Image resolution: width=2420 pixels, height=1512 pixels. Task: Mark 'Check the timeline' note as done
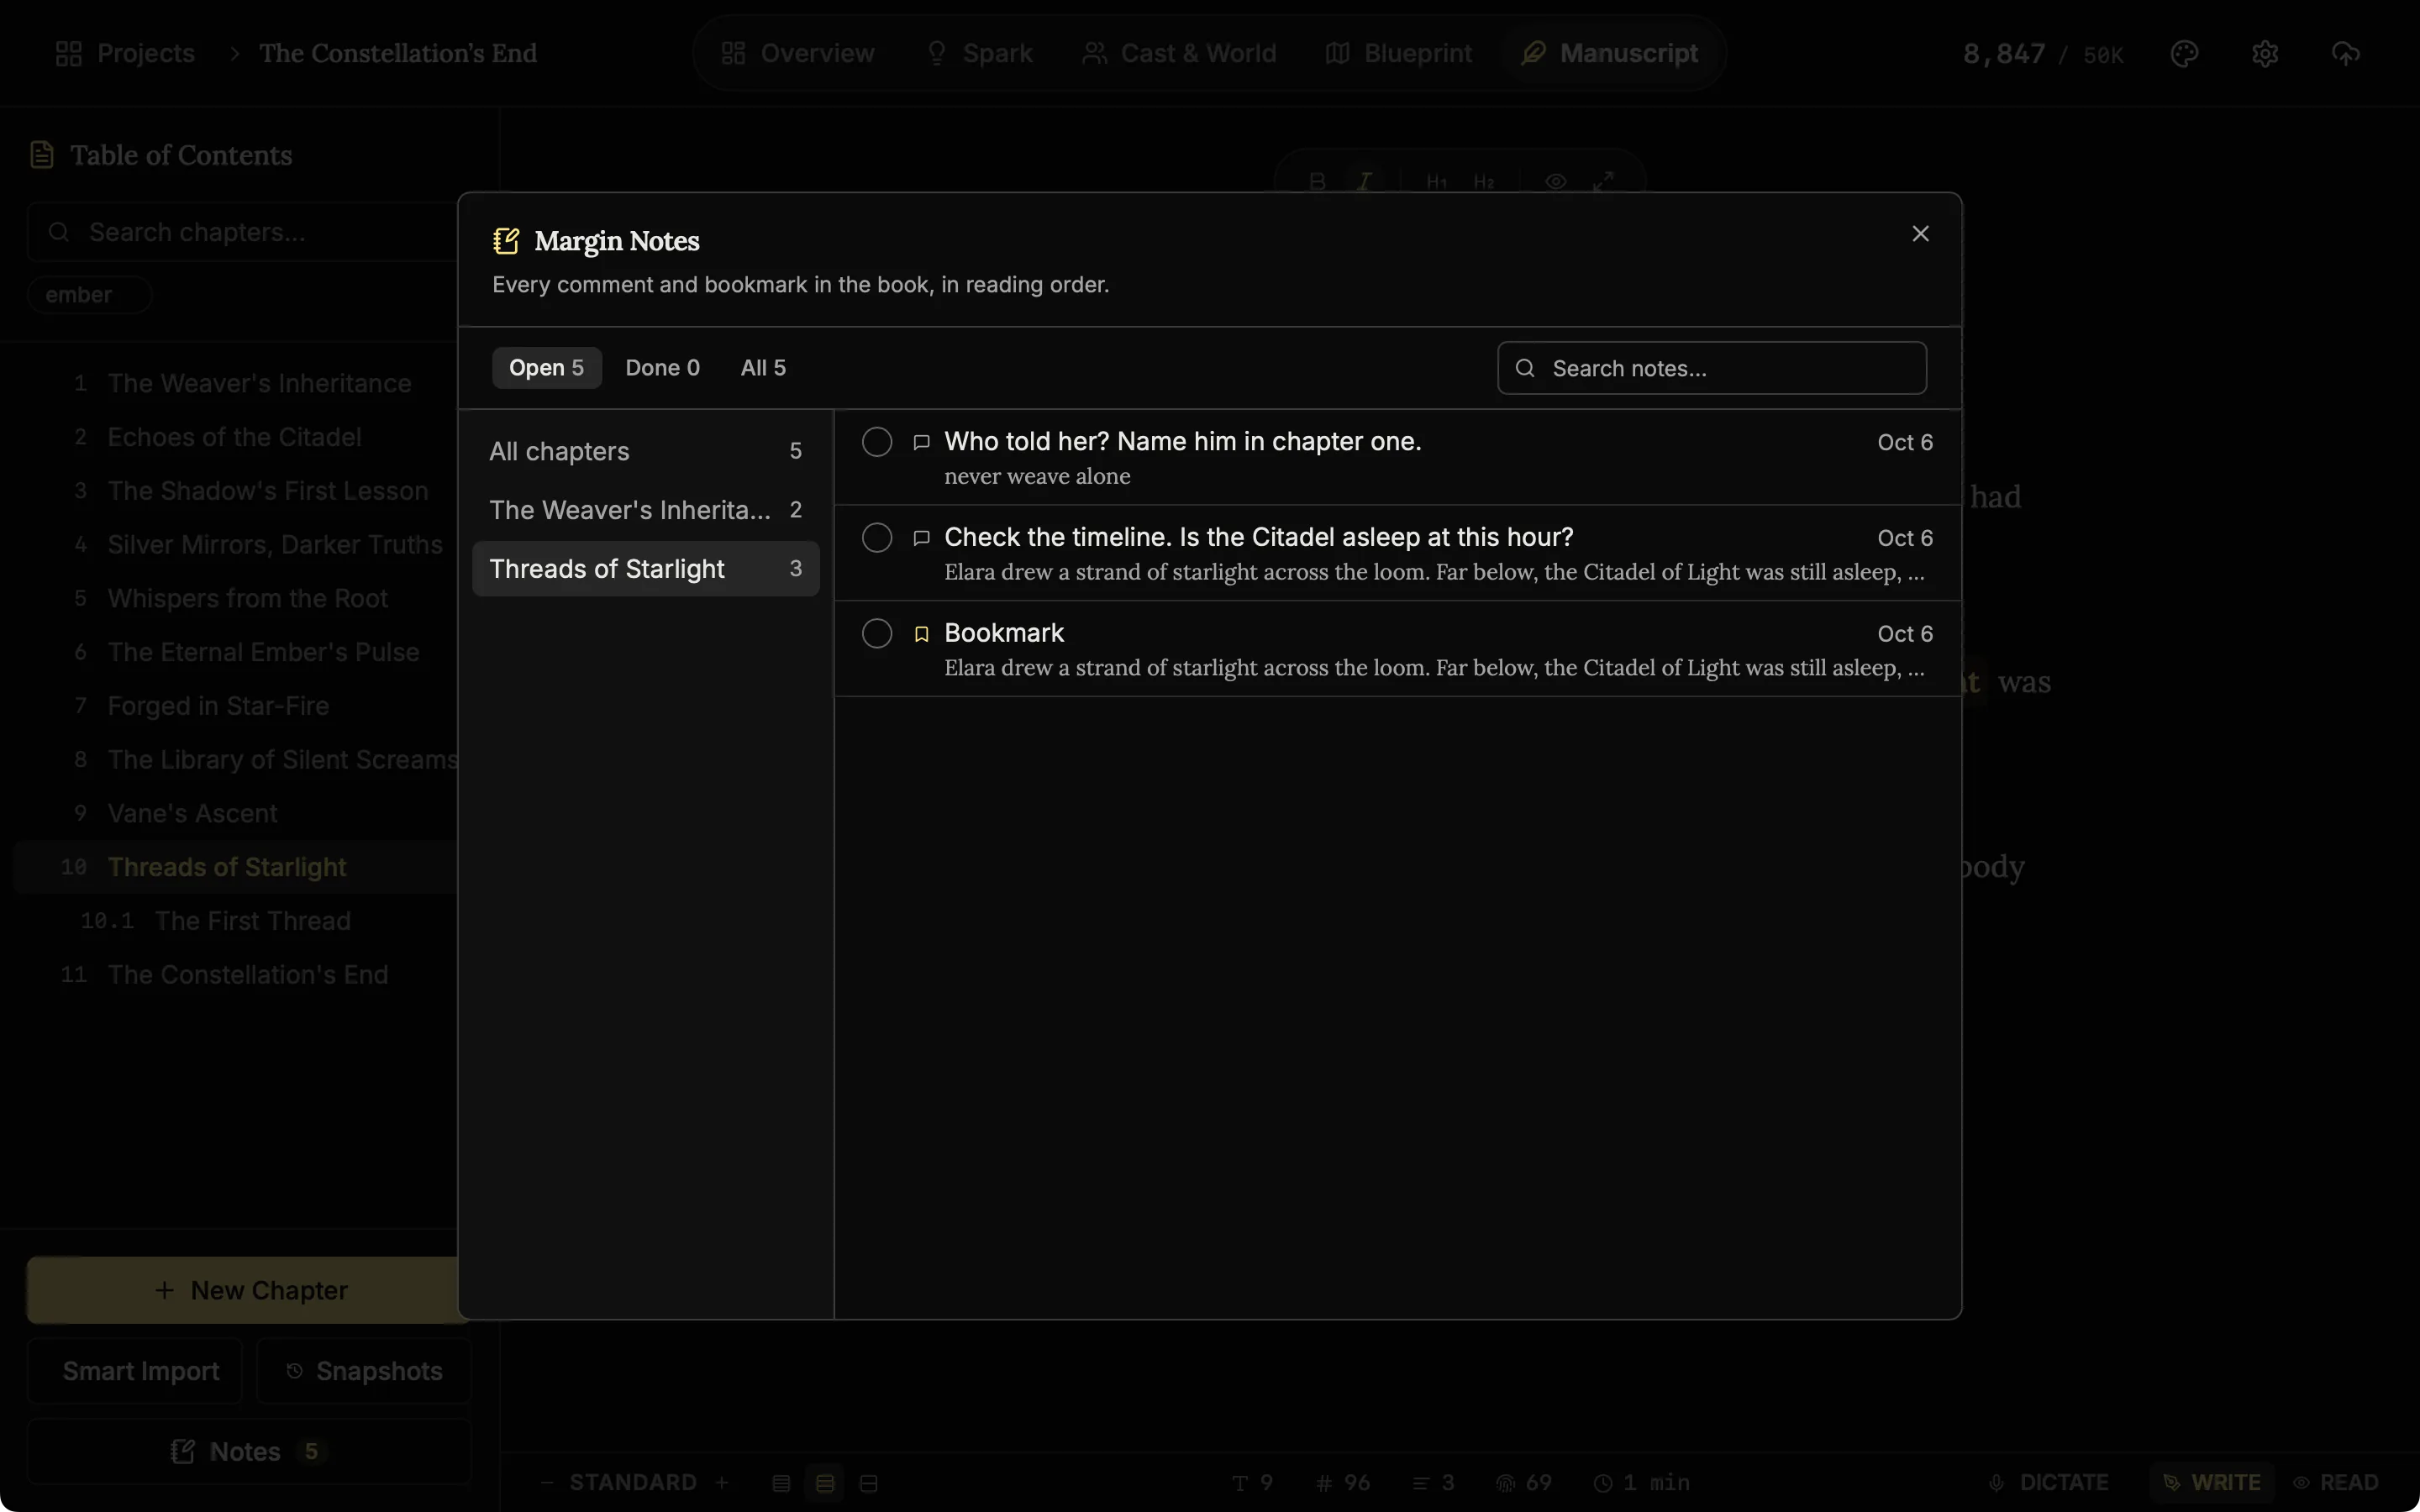(x=877, y=538)
